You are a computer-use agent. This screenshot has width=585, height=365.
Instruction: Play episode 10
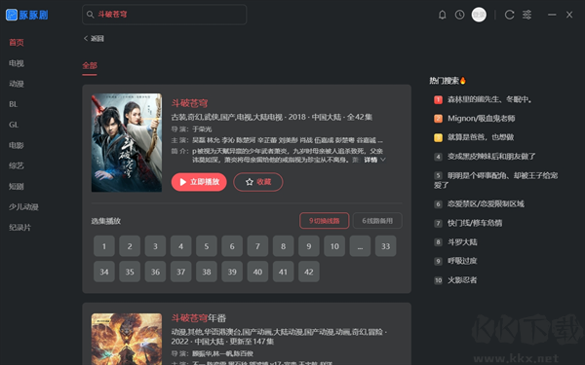[334, 246]
